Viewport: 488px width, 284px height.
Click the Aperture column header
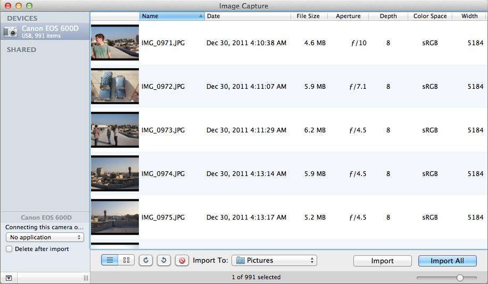[348, 16]
